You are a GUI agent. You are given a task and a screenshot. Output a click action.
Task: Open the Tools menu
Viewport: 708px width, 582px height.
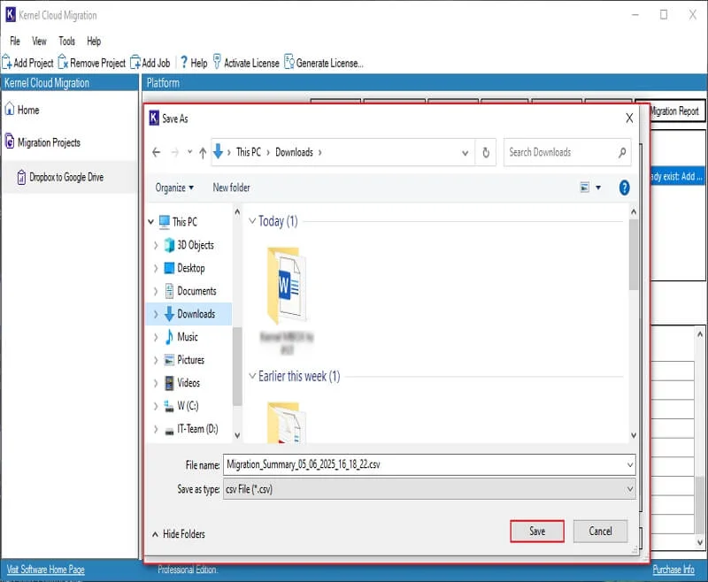point(66,41)
